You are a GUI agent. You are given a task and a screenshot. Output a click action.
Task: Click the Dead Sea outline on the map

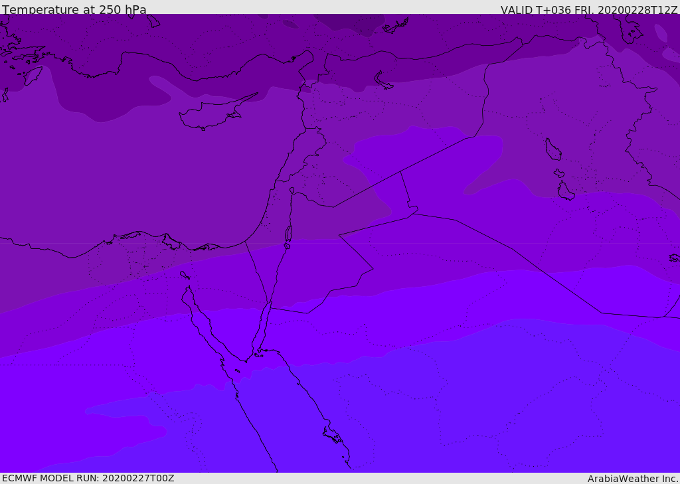tap(288, 236)
